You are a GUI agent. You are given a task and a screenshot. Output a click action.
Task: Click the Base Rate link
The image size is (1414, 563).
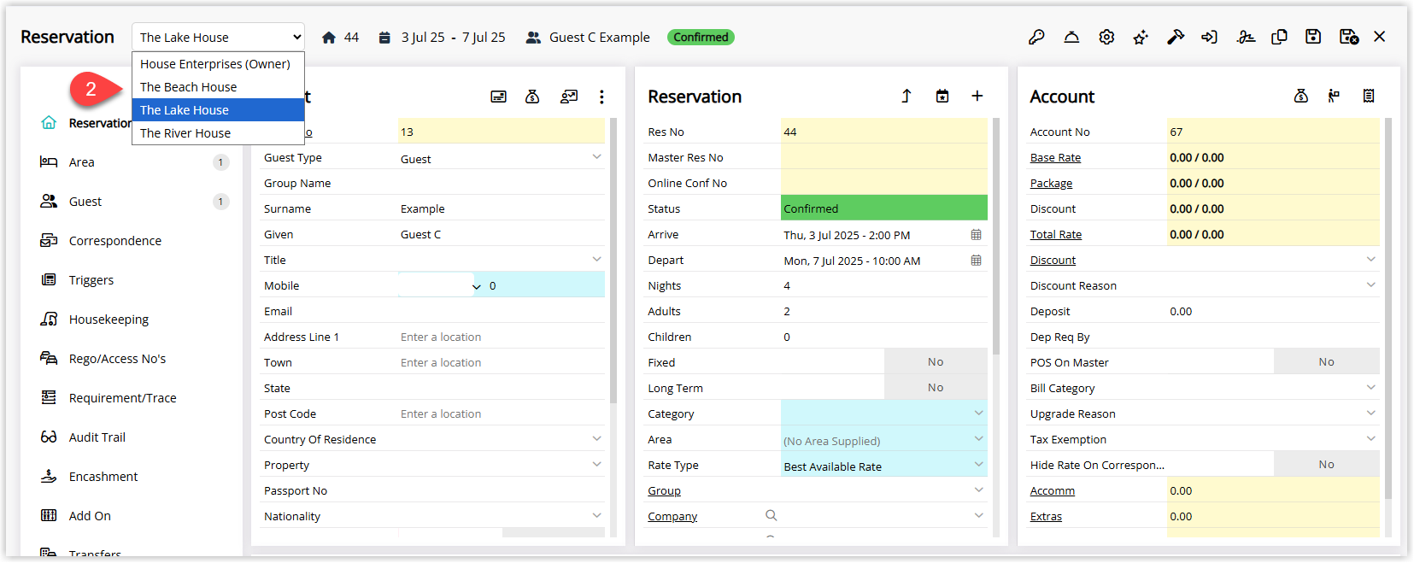[x=1055, y=158]
